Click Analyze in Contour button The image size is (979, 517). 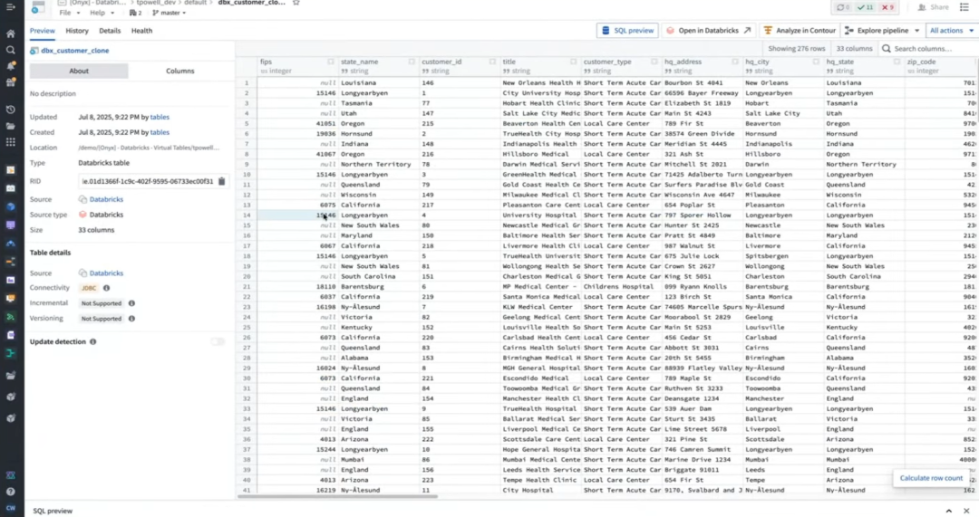pyautogui.click(x=800, y=31)
